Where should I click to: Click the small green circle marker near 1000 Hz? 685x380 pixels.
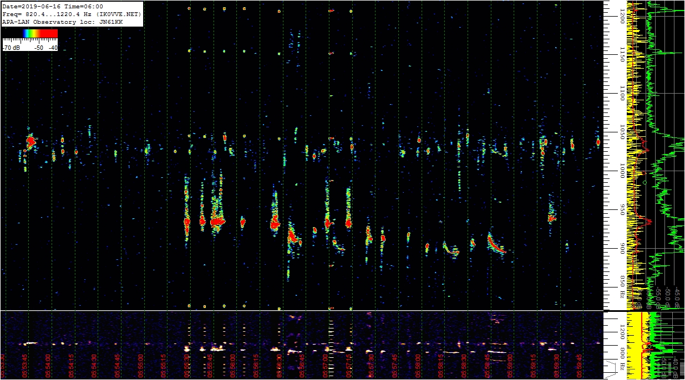645,182
